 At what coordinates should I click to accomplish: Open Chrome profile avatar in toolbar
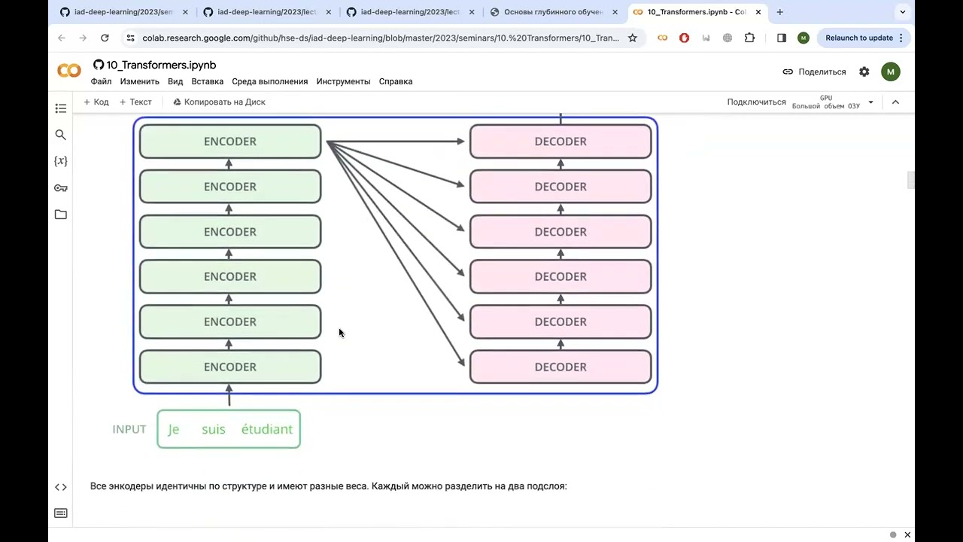click(x=804, y=38)
